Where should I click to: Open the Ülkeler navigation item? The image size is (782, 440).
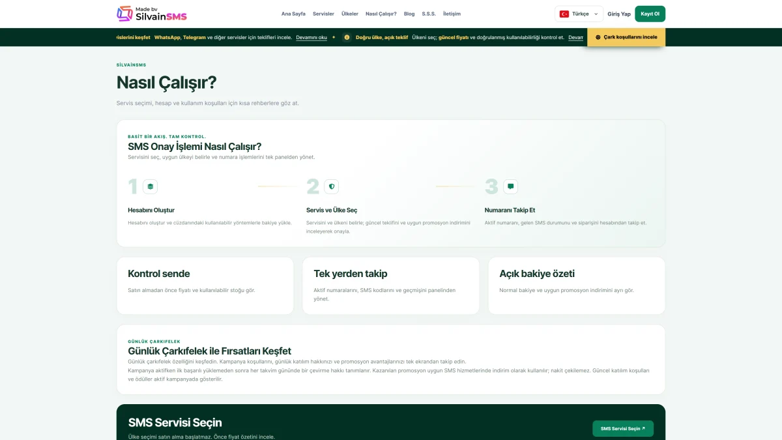350,14
